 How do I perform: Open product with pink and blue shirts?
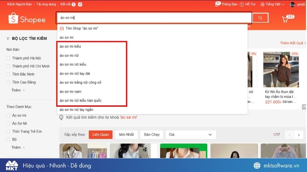click(x=283, y=151)
